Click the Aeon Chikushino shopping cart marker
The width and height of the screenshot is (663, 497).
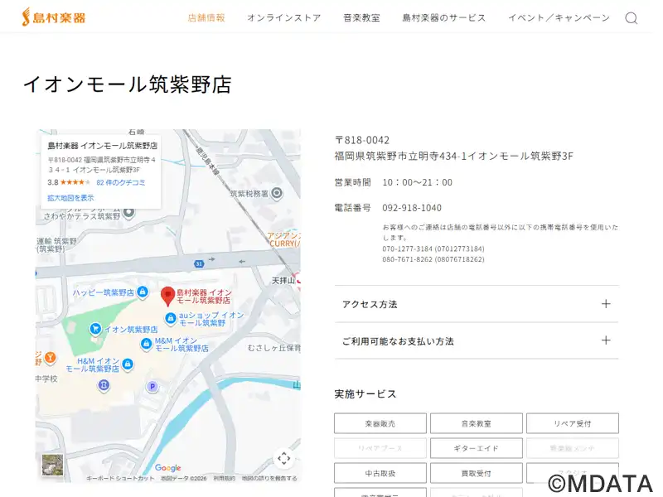coord(95,329)
